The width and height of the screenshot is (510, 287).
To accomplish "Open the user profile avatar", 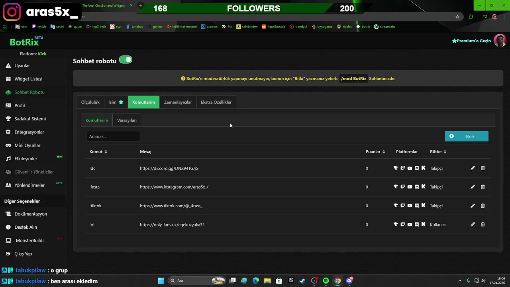I will pos(500,41).
